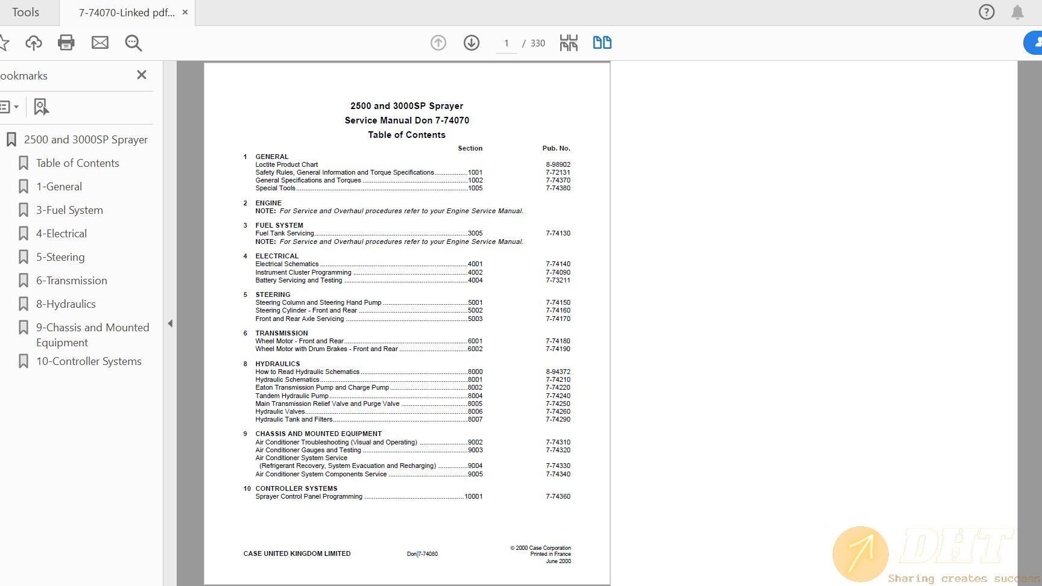Open the help question mark icon

point(987,12)
